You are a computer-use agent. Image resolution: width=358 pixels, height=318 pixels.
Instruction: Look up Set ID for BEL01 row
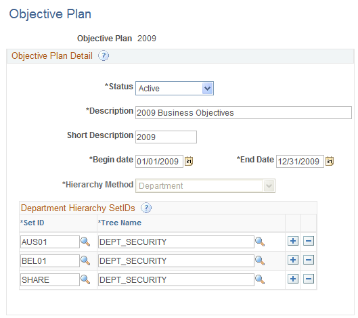(x=85, y=260)
